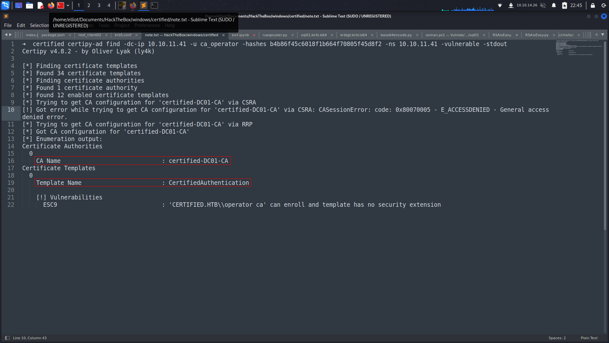Go to next tab with right arrow
Image resolution: width=609 pixels, height=343 pixels.
pyautogui.click(x=10, y=35)
